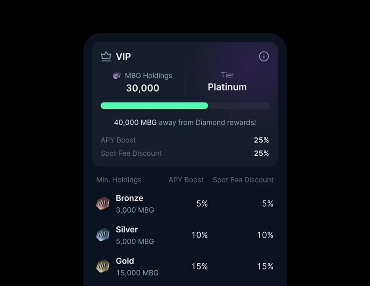The image size is (370, 286).
Task: Click the Gold tier badge icon
Action: (102, 266)
